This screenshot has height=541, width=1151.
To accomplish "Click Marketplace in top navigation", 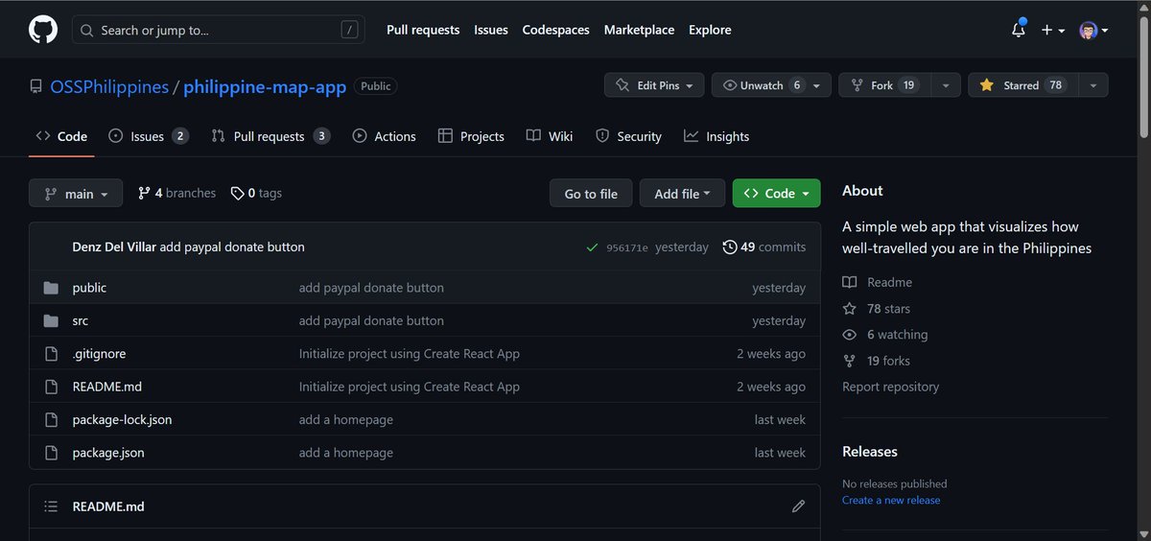I will pos(639,30).
